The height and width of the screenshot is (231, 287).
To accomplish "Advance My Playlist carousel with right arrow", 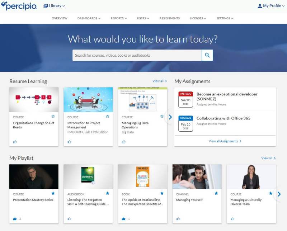I will click(279, 194).
